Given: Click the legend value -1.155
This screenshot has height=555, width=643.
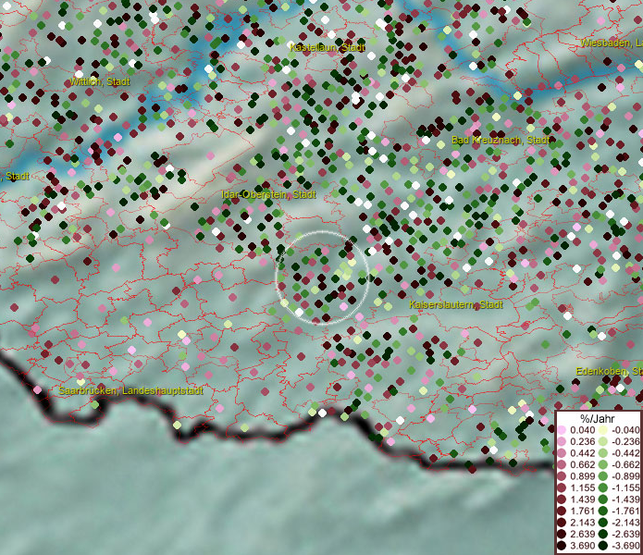Looking at the screenshot, I should (x=625, y=487).
